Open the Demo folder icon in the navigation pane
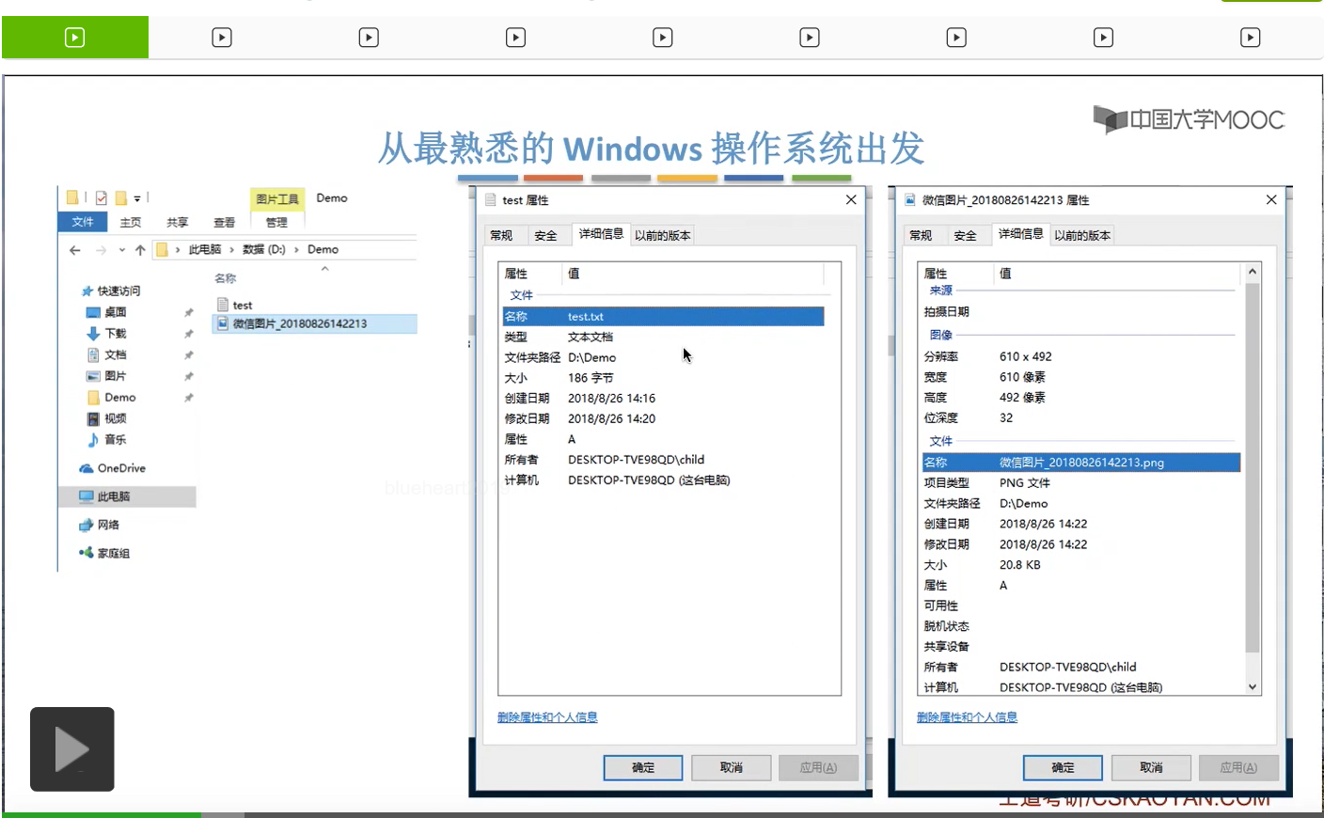The height and width of the screenshot is (818, 1324). coord(93,398)
